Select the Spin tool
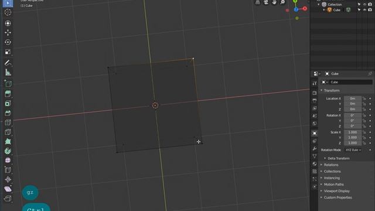375x211 pixels. click(x=8, y=151)
